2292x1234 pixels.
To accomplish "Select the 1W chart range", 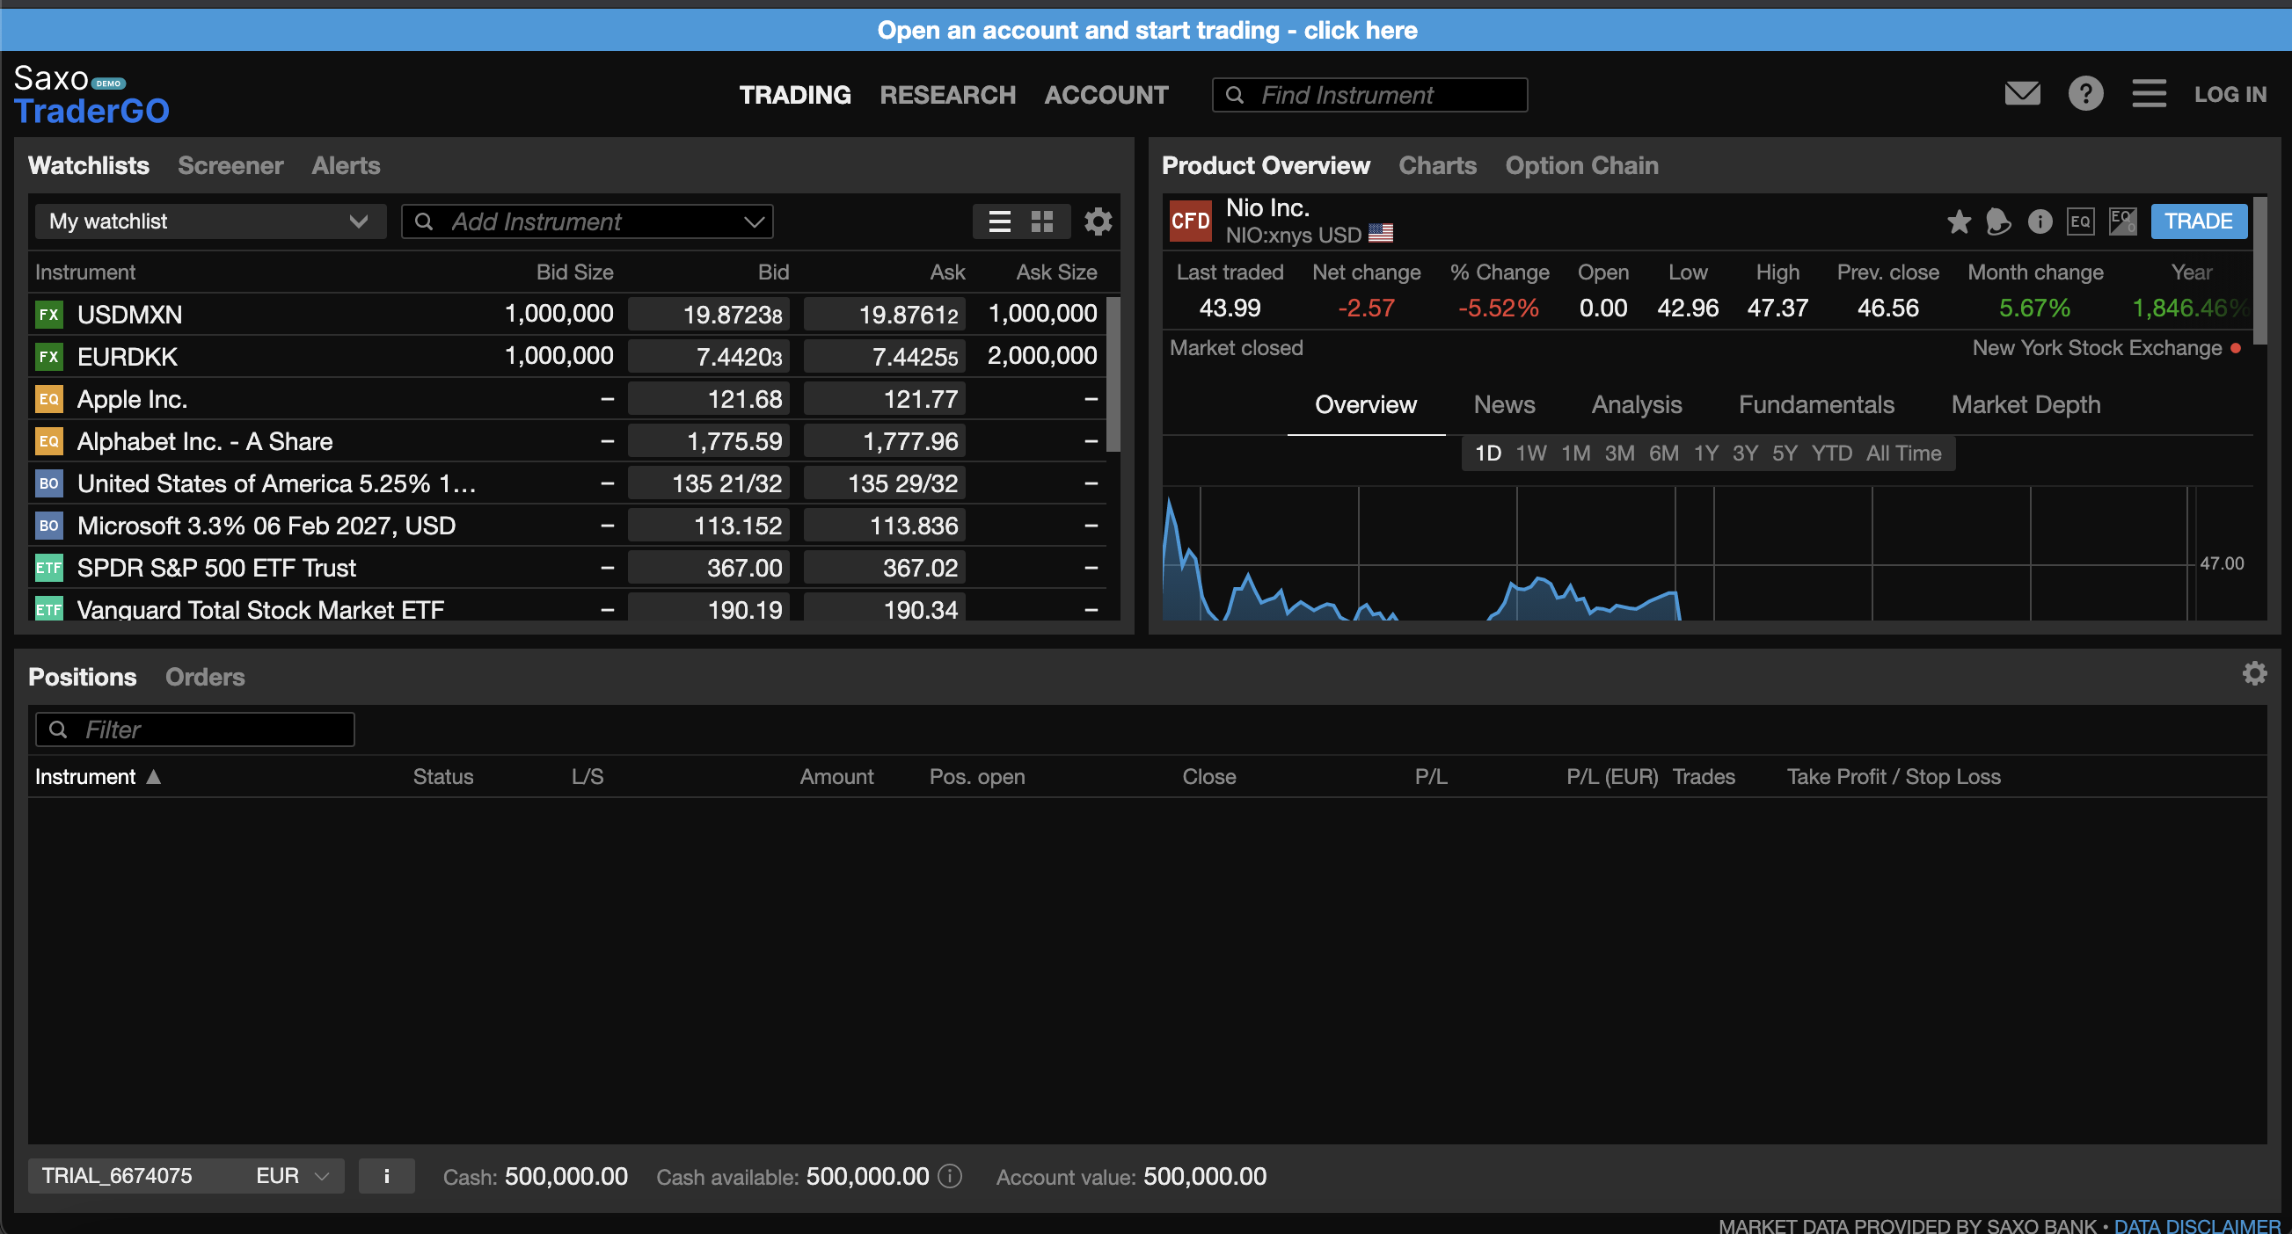I will click(1530, 454).
